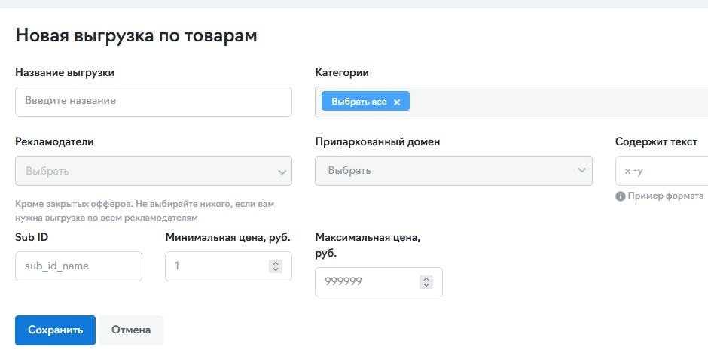Image resolution: width=708 pixels, height=359 pixels.
Task: Focus the Минимальная цена number field
Action: coord(228,266)
